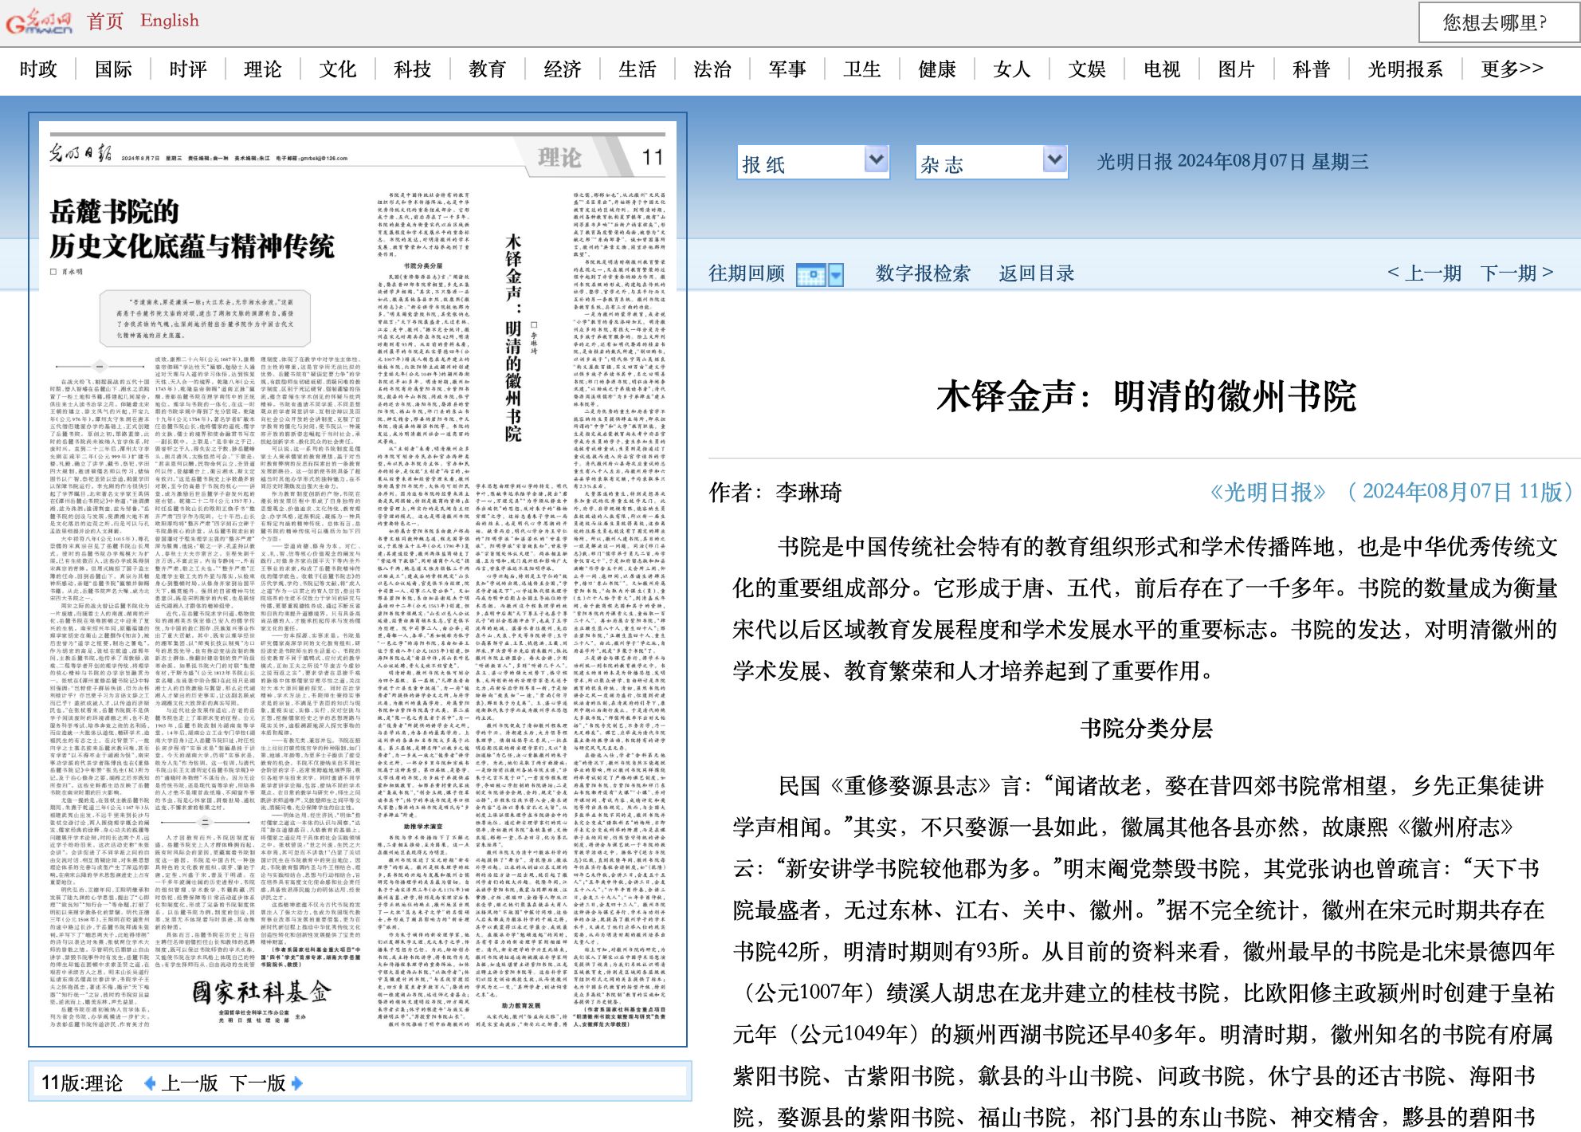Image resolution: width=1581 pixels, height=1132 pixels.
Task: Open the 经济 section
Action: click(x=563, y=69)
